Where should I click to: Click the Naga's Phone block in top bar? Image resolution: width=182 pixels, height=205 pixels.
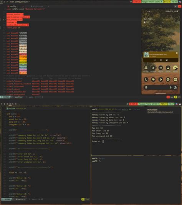point(152,2)
